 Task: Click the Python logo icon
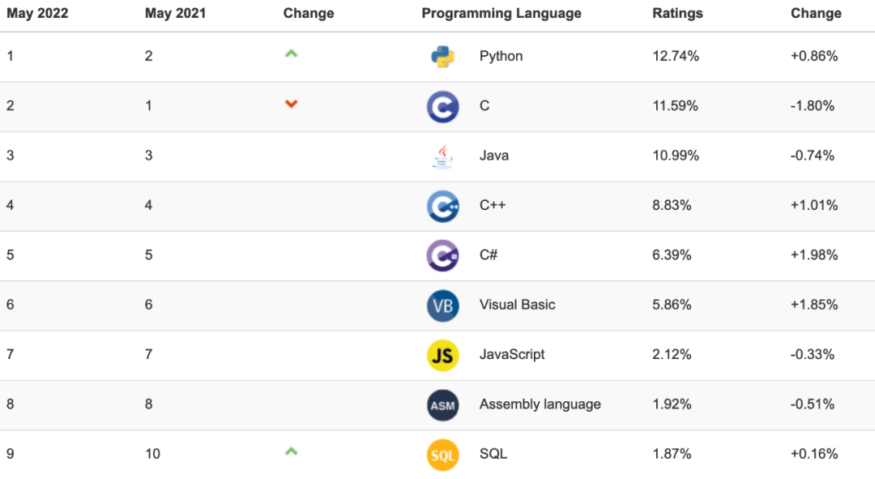[443, 57]
